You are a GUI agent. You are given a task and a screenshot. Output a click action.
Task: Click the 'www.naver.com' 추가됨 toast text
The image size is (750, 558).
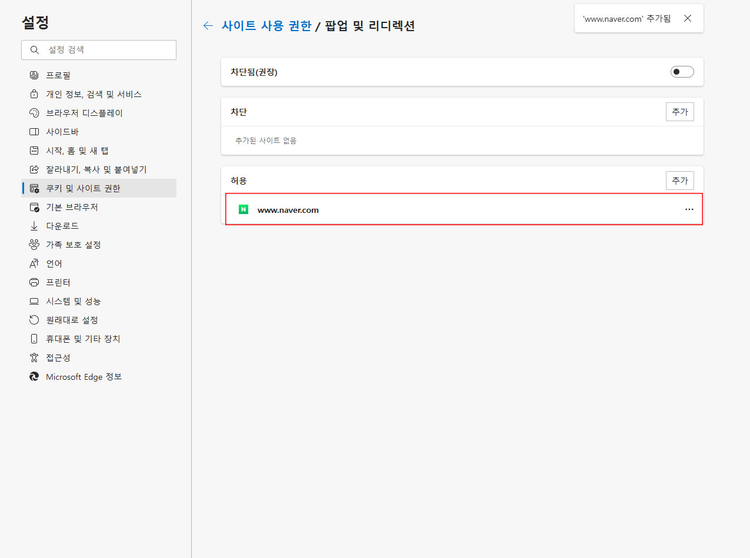coord(626,19)
